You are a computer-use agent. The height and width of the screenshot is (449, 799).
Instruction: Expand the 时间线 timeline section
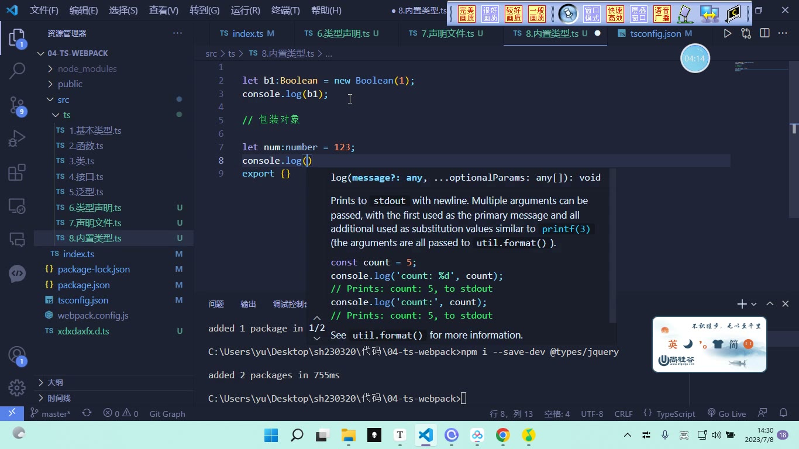[59, 398]
